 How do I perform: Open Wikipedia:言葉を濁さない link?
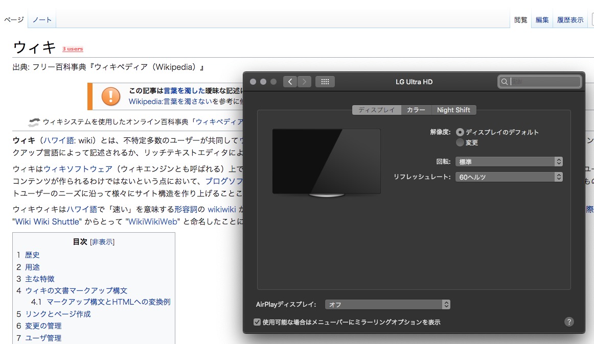170,102
